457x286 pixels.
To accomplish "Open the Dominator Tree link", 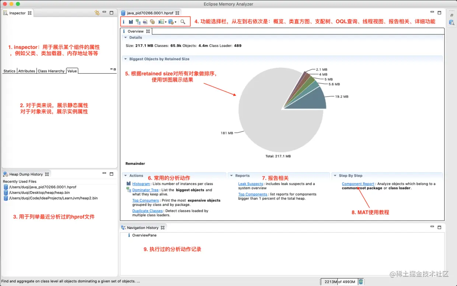I will (x=145, y=190).
